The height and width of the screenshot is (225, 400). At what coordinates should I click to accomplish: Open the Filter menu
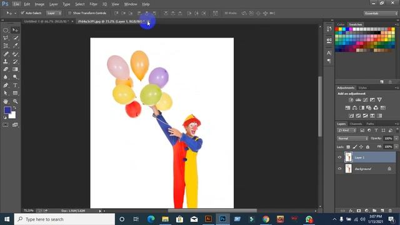pyautogui.click(x=93, y=4)
